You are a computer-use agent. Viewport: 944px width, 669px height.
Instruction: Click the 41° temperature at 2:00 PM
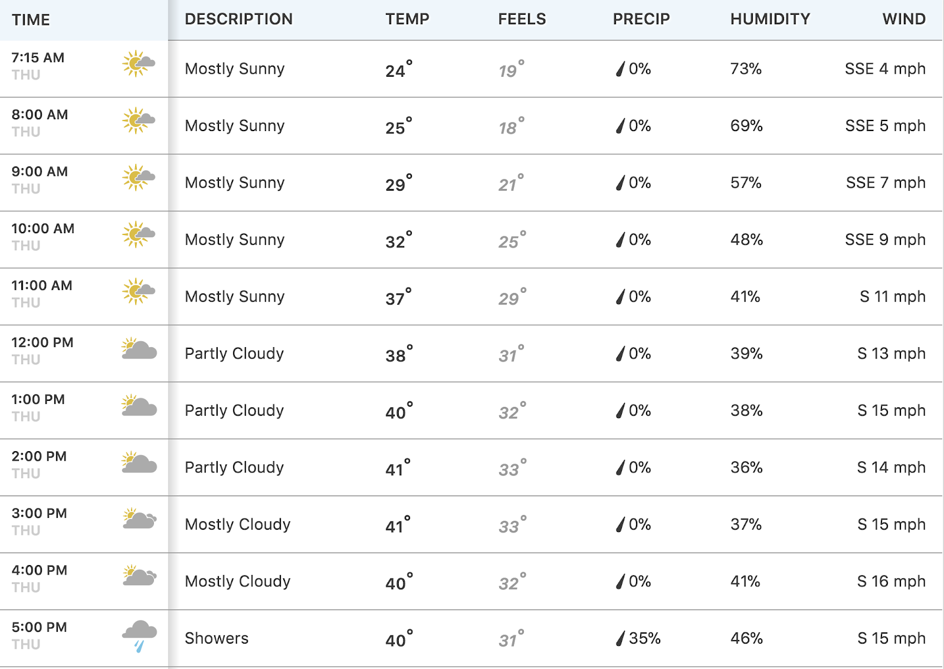click(398, 468)
